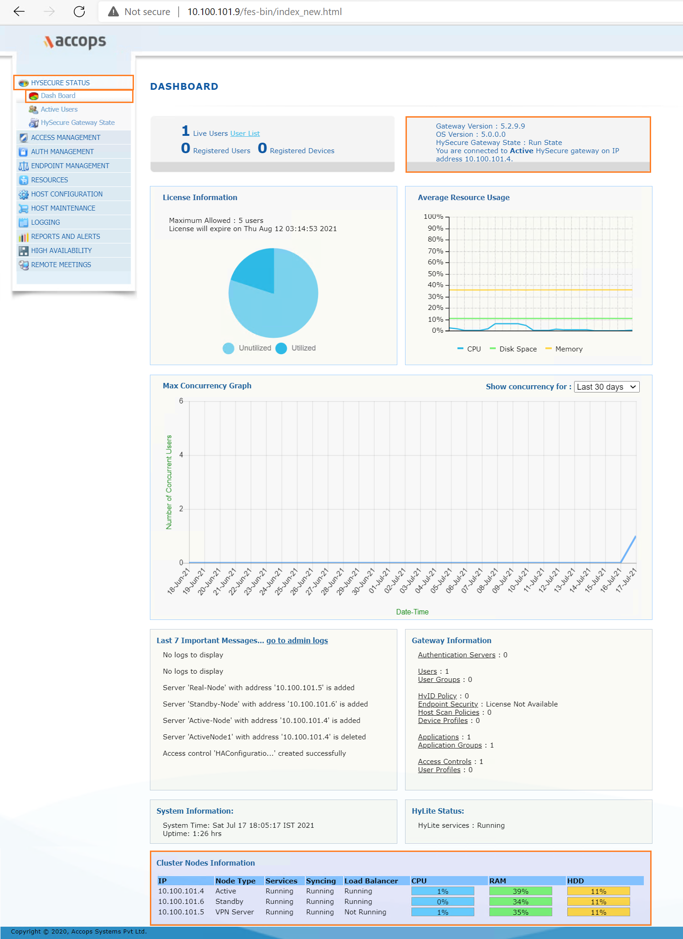Viewport: 683px width, 939px height.
Task: Click the 39% RAM bar for 10.100.101.4
Action: (520, 891)
